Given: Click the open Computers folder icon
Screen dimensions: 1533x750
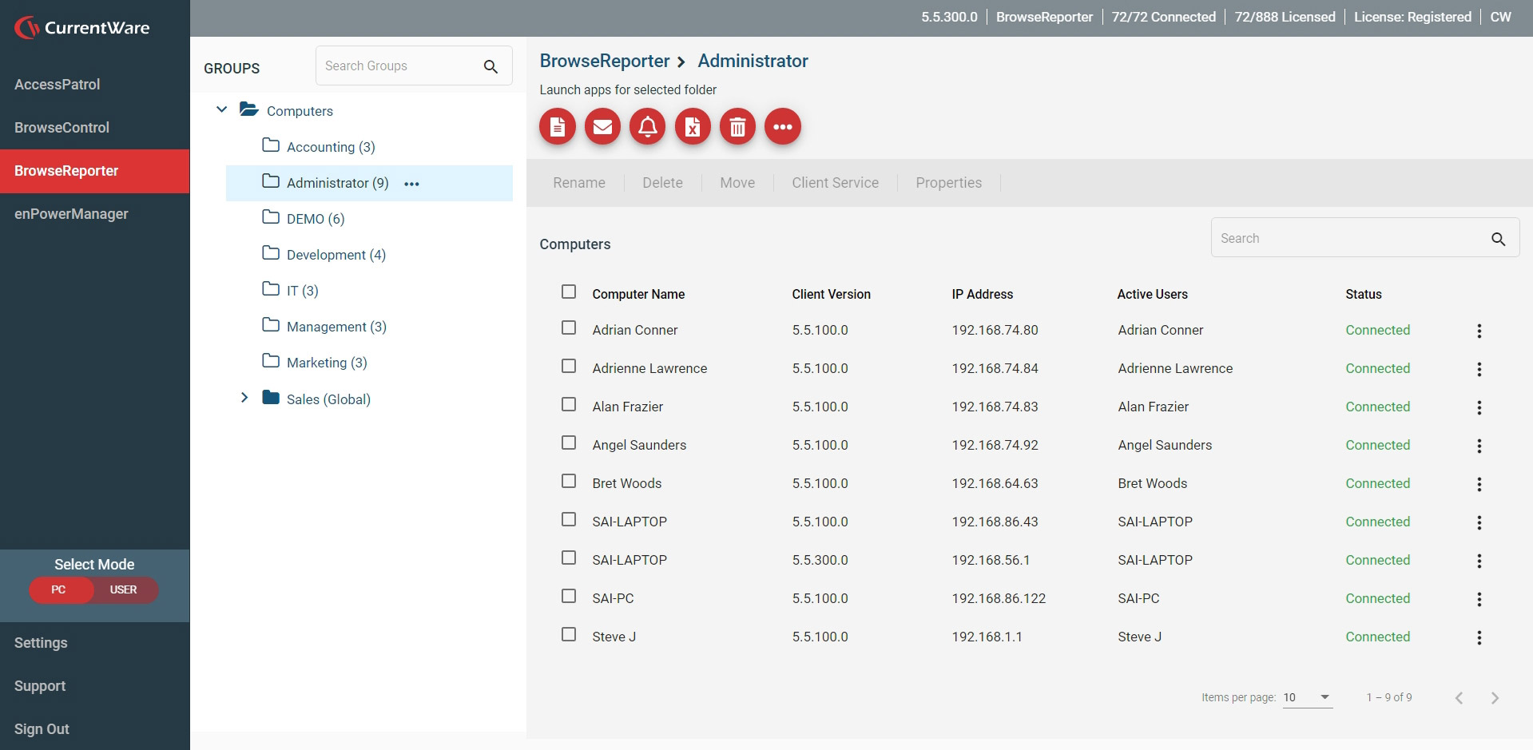Looking at the screenshot, I should point(249,109).
